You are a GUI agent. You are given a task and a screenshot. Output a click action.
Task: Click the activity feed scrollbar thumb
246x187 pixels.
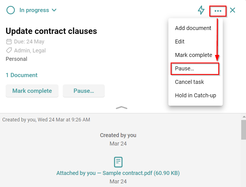pos(243,130)
